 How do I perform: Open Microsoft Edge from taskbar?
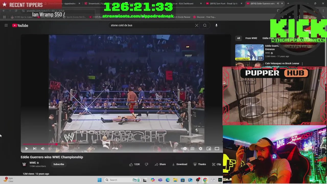[x=168, y=180]
